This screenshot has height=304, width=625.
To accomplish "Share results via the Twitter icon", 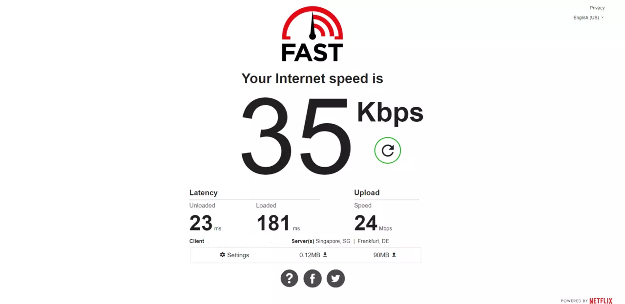I will (335, 278).
